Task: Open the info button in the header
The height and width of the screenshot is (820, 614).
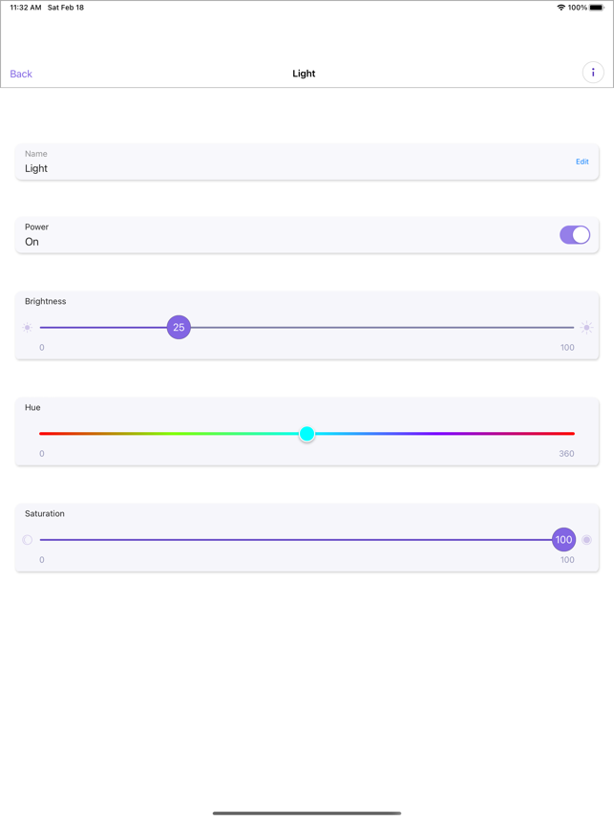Action: click(x=593, y=73)
